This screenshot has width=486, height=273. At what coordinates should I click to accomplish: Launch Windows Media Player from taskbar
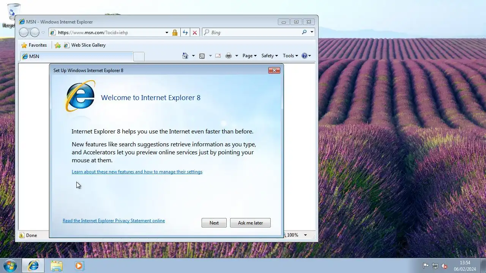point(79,266)
